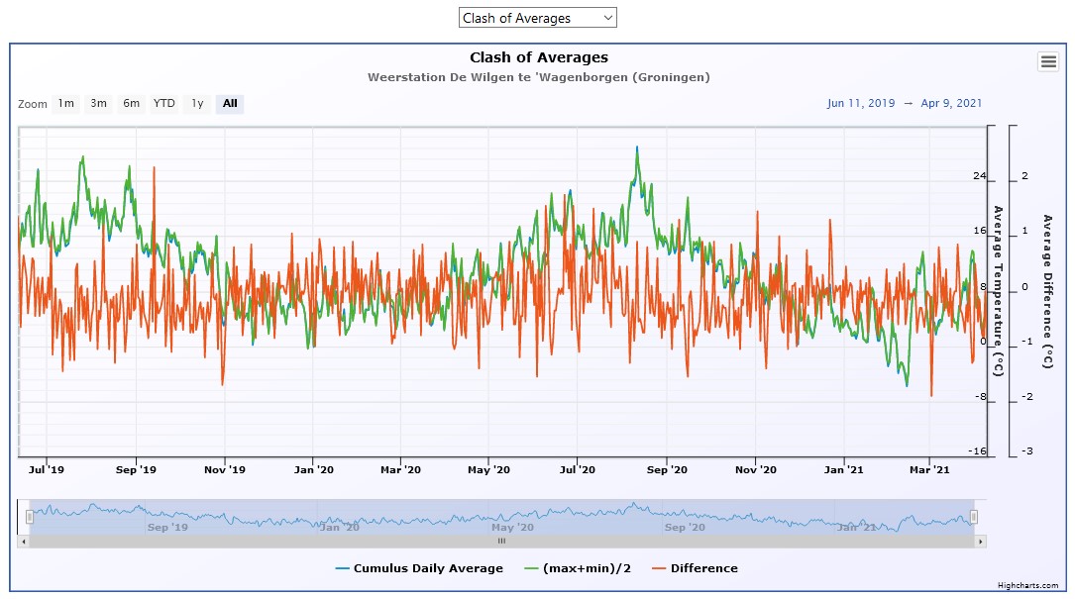This screenshot has width=1075, height=599.
Task: Click the navigator left range handle
Action: click(30, 517)
